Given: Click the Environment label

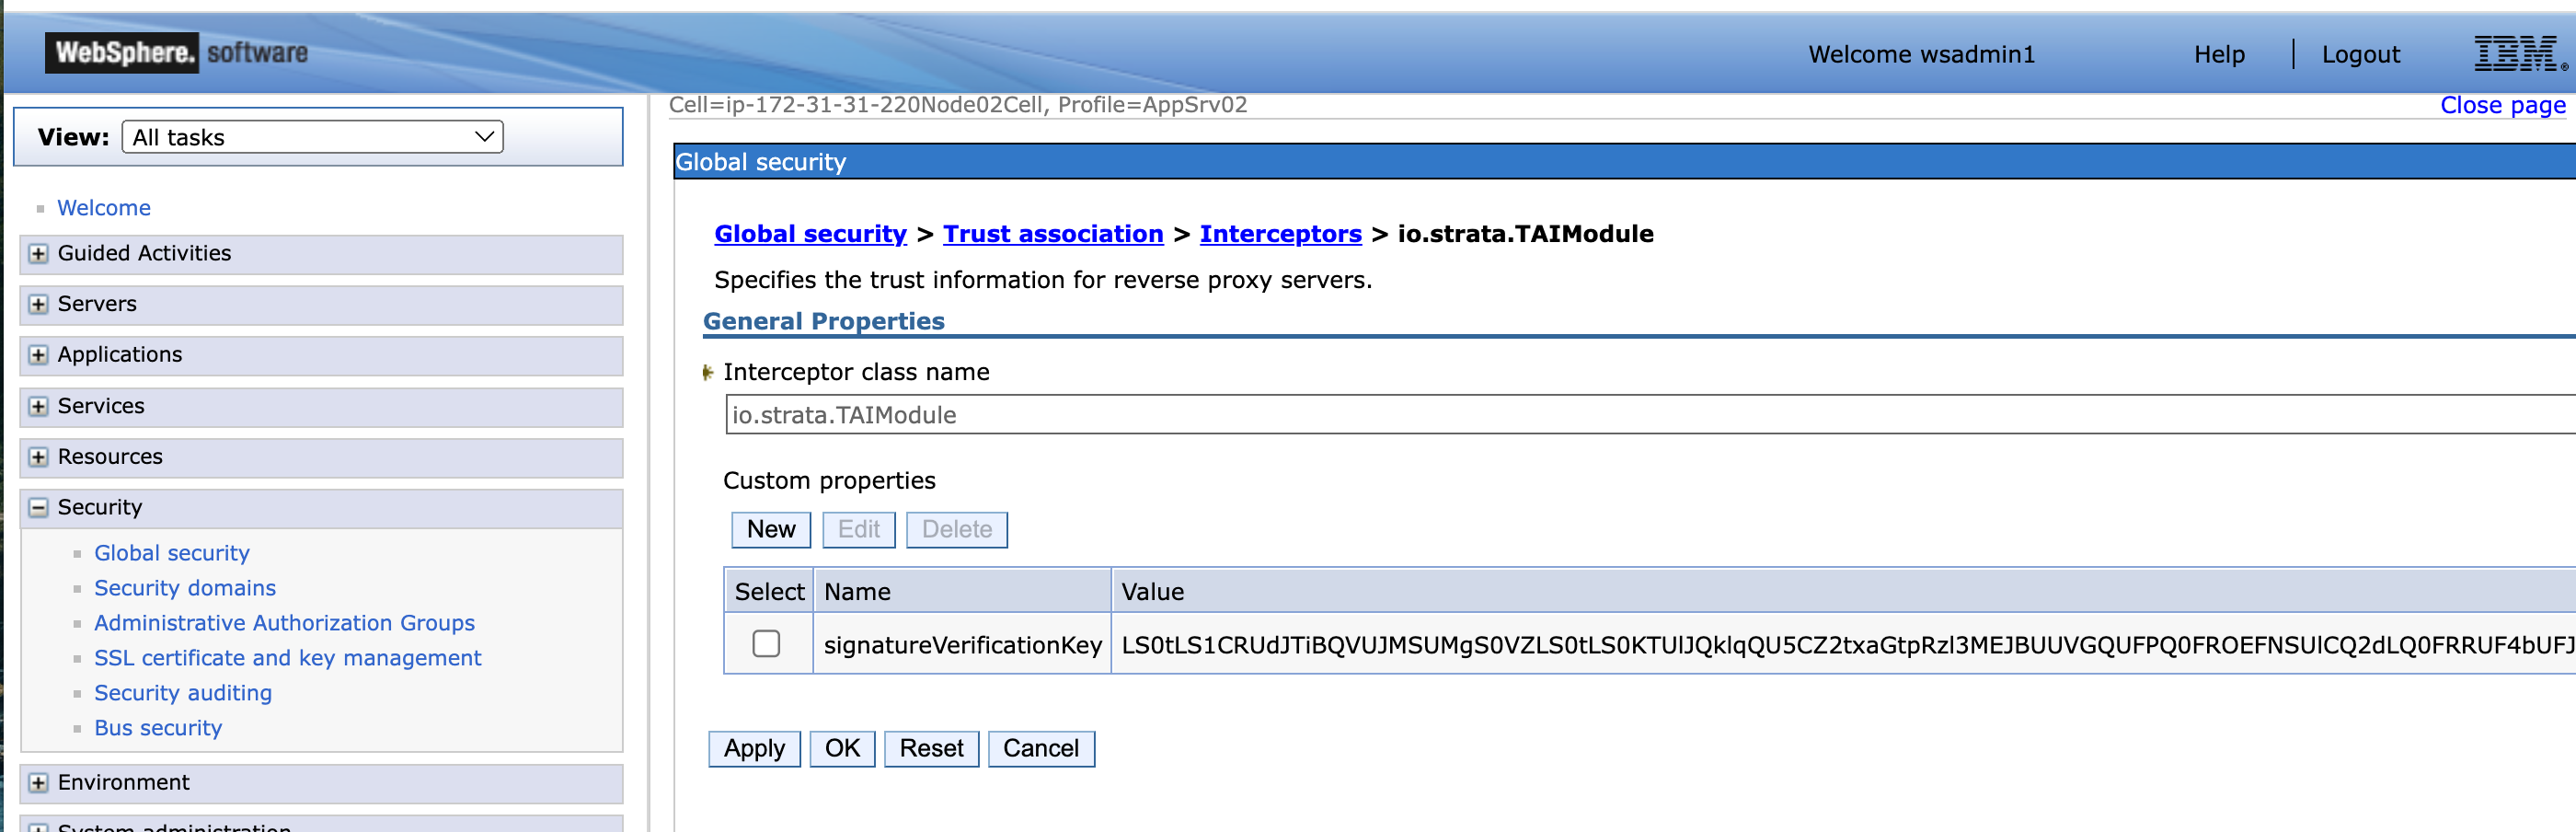Looking at the screenshot, I should coord(123,784).
